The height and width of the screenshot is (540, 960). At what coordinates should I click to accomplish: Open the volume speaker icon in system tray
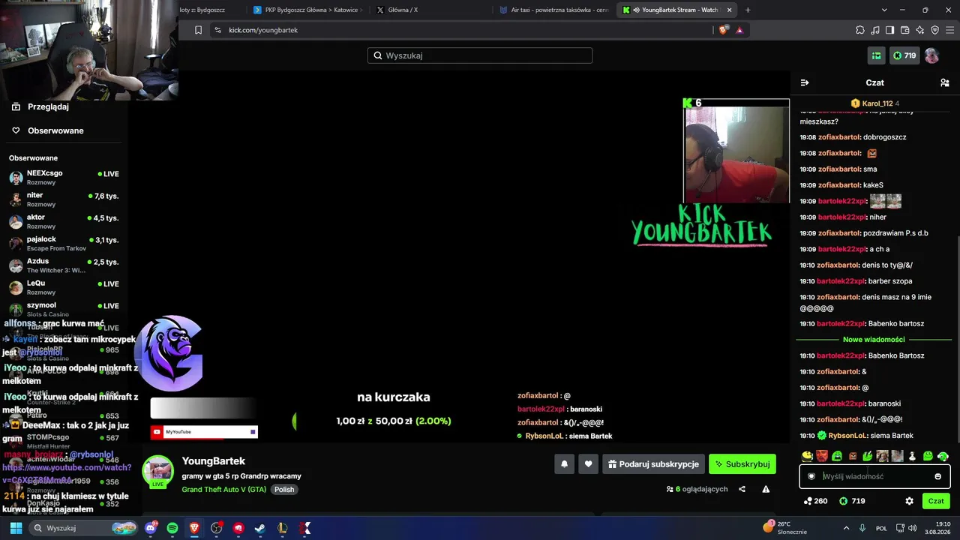point(914,528)
